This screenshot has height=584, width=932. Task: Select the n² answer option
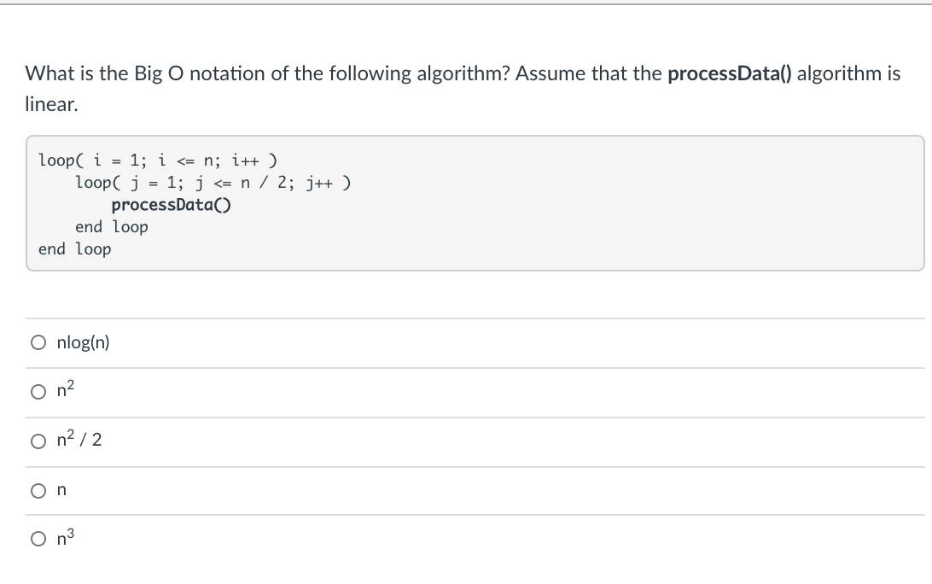point(38,391)
